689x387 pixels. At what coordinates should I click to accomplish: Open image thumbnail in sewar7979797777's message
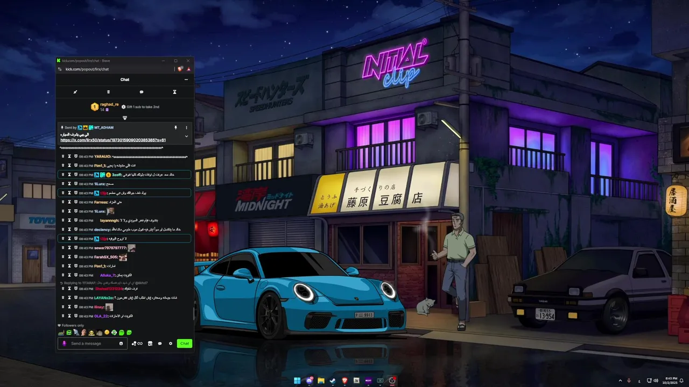[x=131, y=248]
